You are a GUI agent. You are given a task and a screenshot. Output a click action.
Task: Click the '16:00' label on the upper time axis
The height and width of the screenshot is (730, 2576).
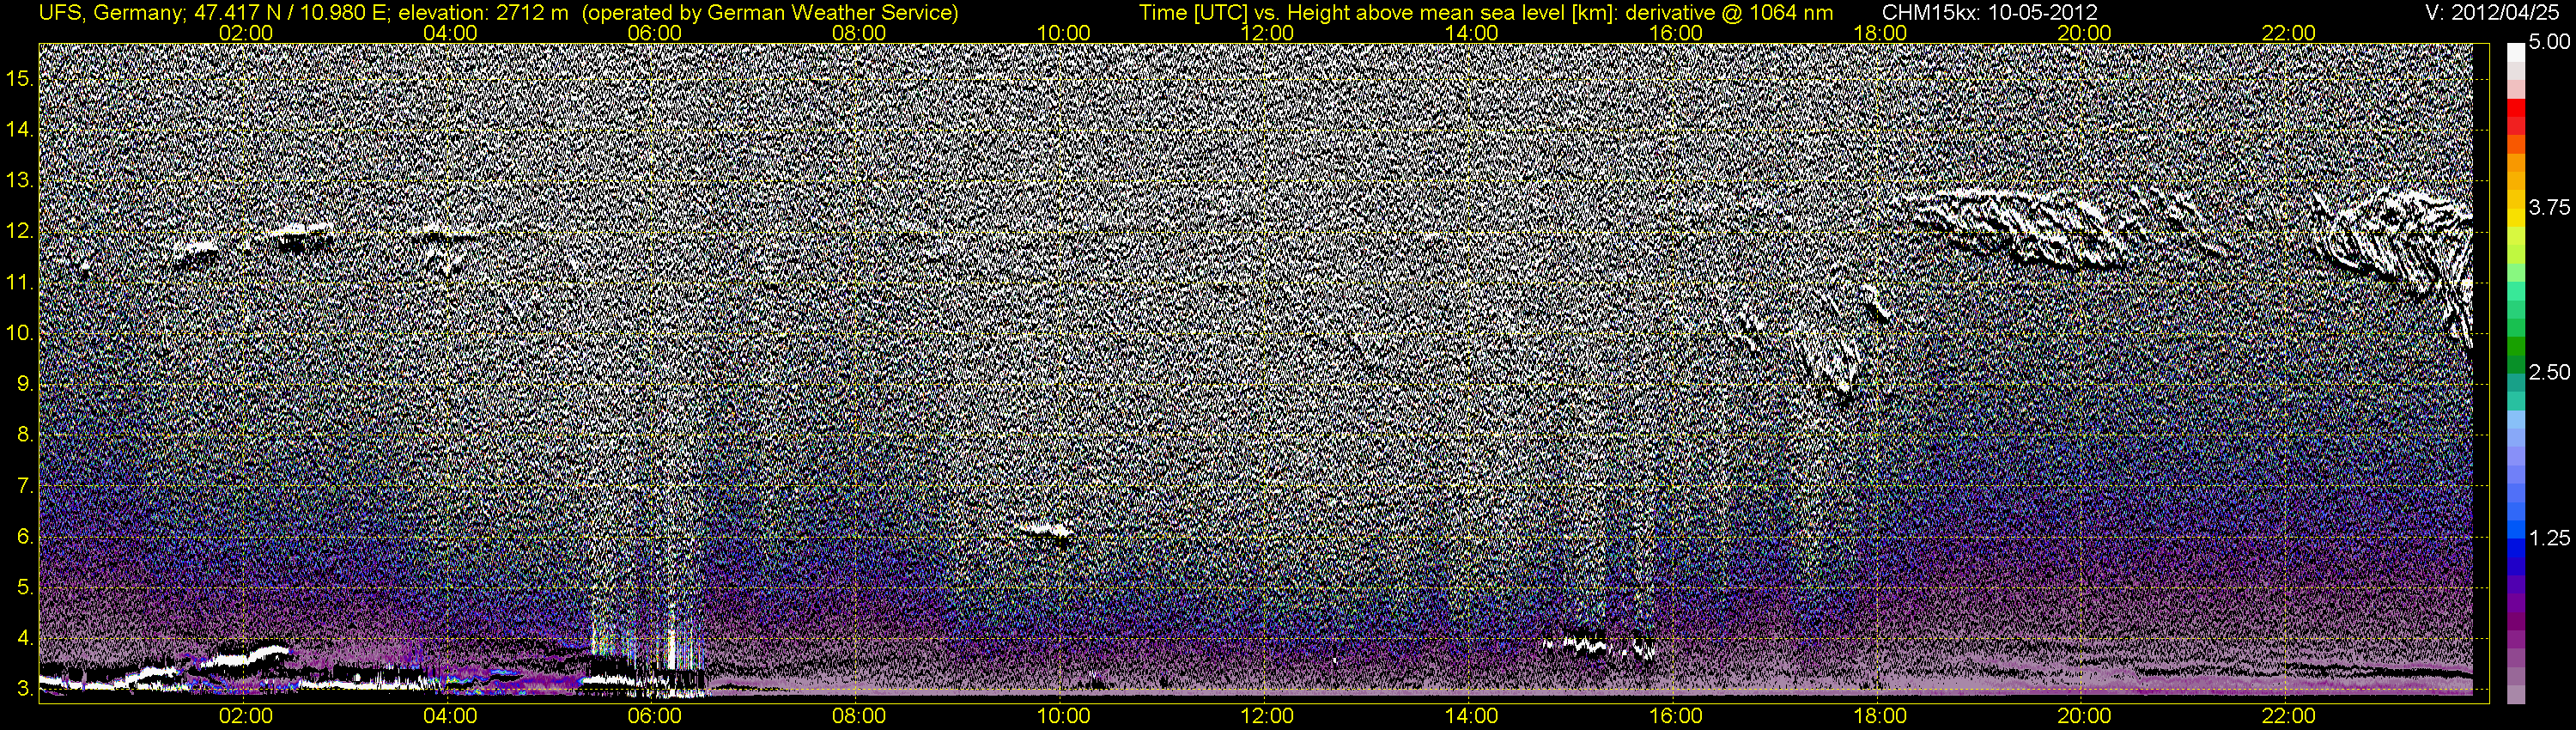[x=1676, y=33]
